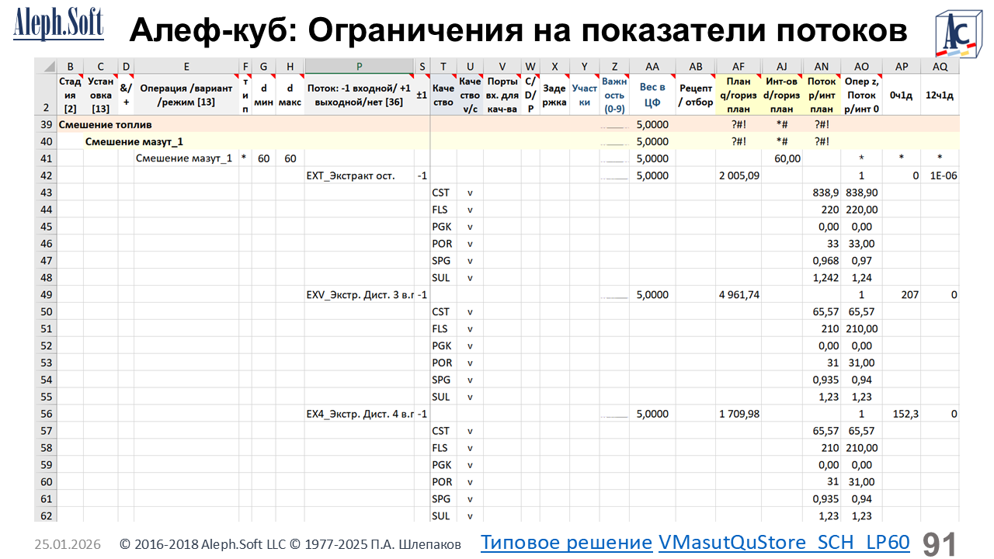994x559 pixels.
Task: Open the VMasutQuStore_SCH_LP60 link
Action: point(784,542)
